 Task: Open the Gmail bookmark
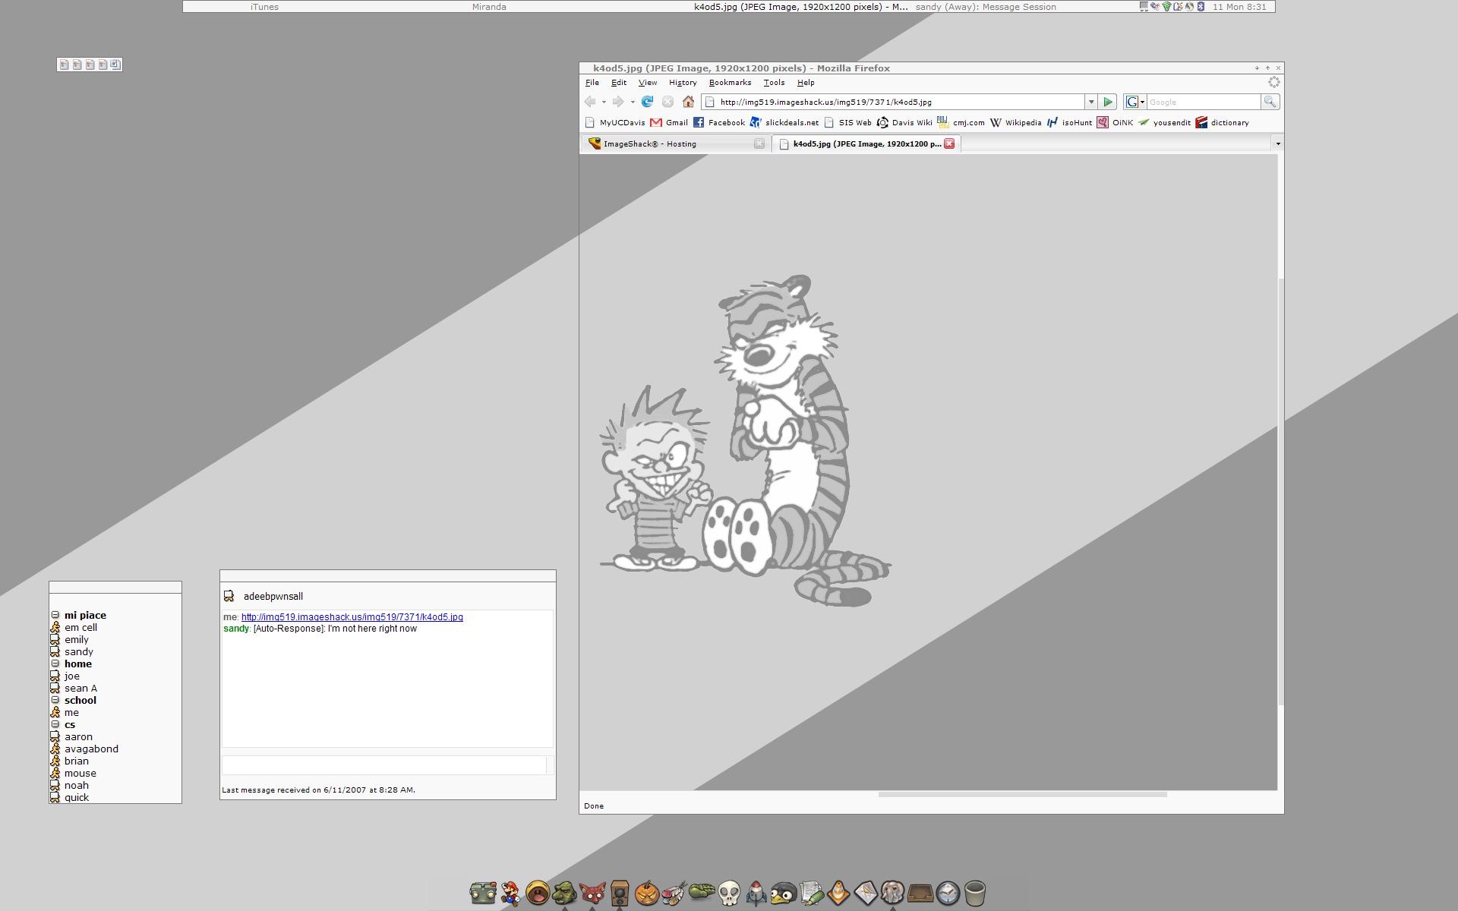pyautogui.click(x=669, y=122)
